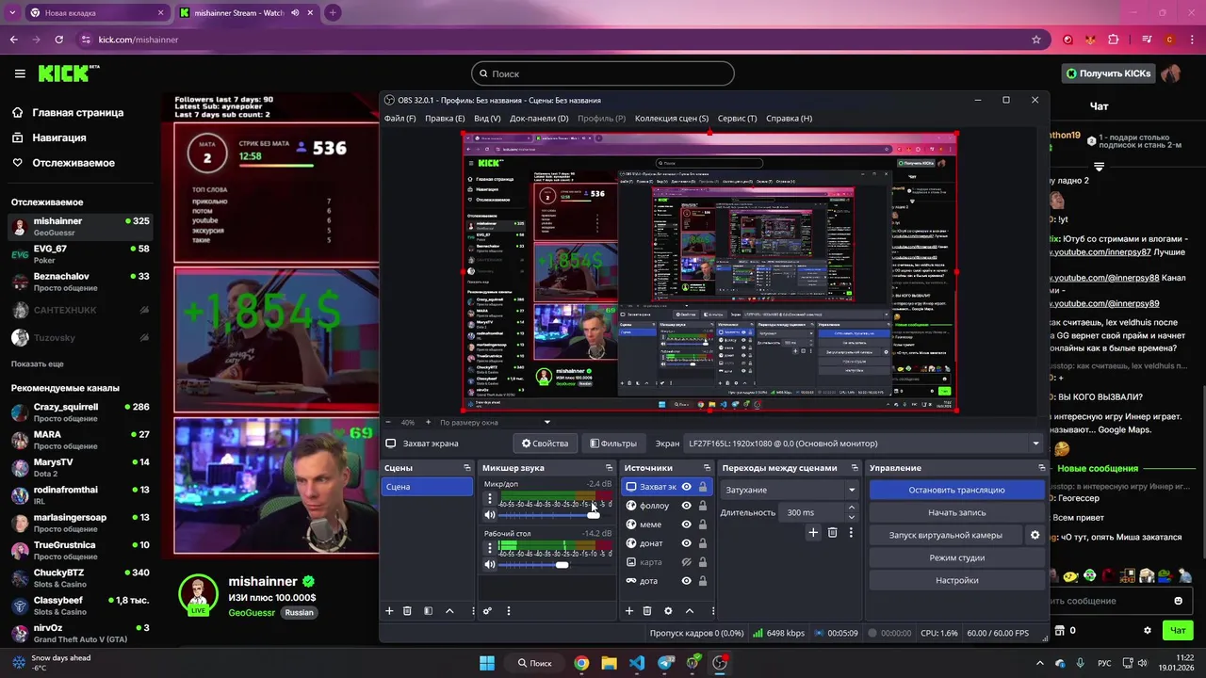Pop out the Микшер звука dock
This screenshot has width=1206, height=678.
click(609, 468)
